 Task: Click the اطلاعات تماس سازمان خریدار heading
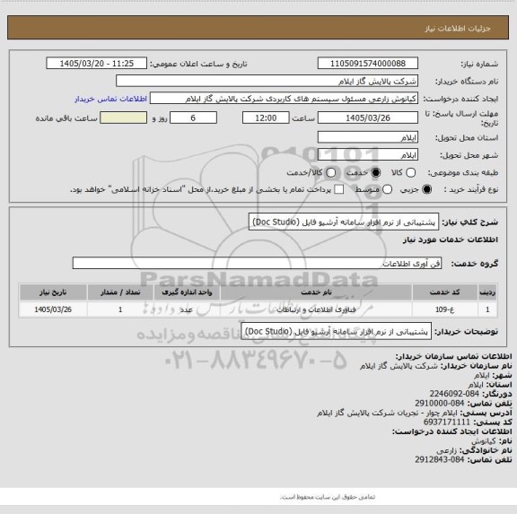[x=453, y=356]
